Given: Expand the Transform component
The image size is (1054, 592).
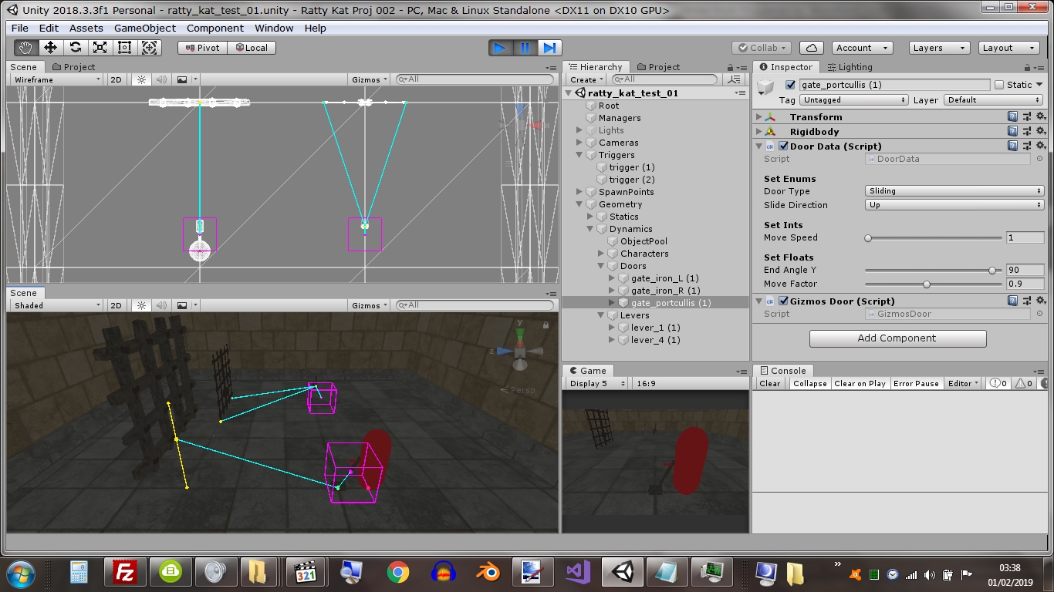Looking at the screenshot, I should tap(759, 117).
